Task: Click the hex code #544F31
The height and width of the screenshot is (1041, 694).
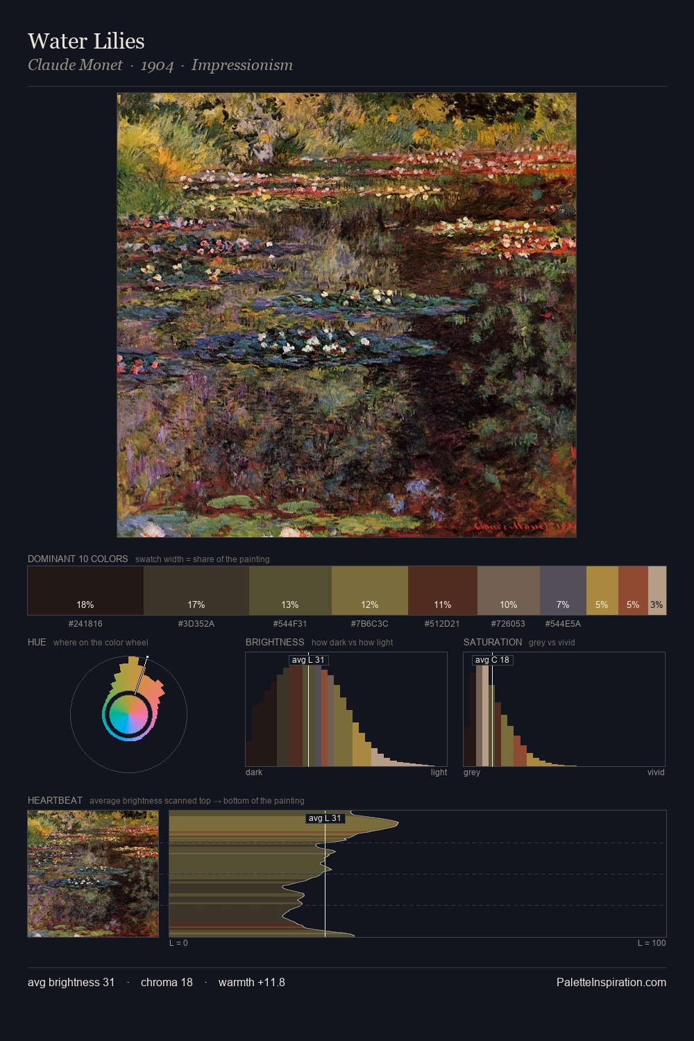Action: (x=290, y=624)
